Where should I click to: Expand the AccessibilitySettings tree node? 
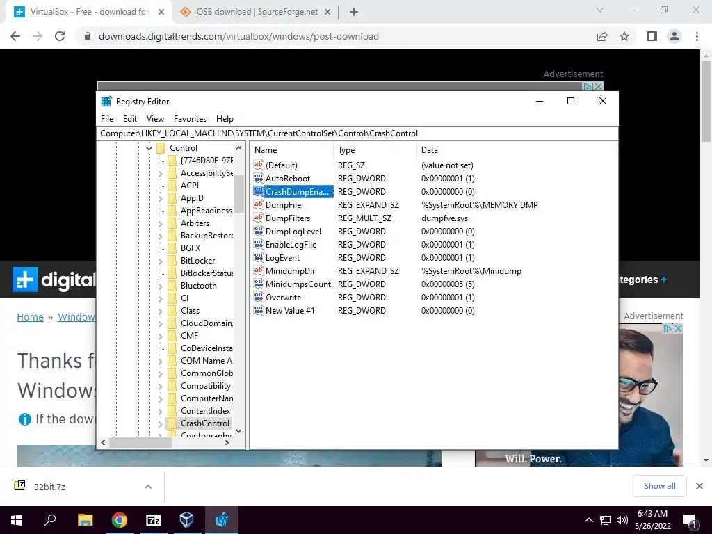click(x=161, y=173)
